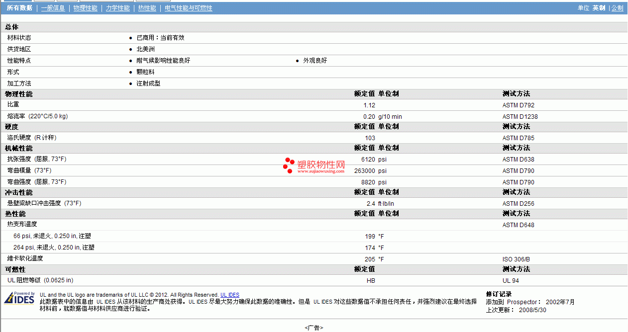Click the Powered by IDES logo
This screenshot has width=628, height=332.
click(x=19, y=298)
